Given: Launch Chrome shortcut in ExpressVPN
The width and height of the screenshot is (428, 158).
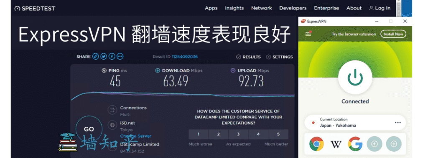Looking at the screenshot, I should click(x=317, y=144).
